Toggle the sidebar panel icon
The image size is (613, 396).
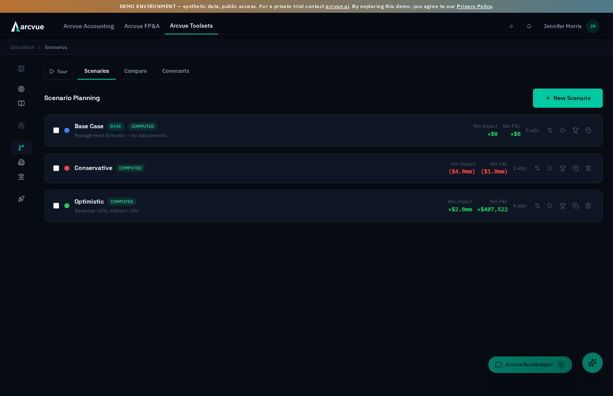tap(21, 69)
